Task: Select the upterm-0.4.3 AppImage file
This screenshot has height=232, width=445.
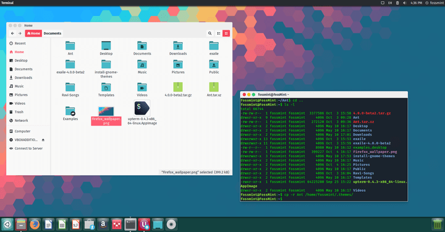Action: 142,108
